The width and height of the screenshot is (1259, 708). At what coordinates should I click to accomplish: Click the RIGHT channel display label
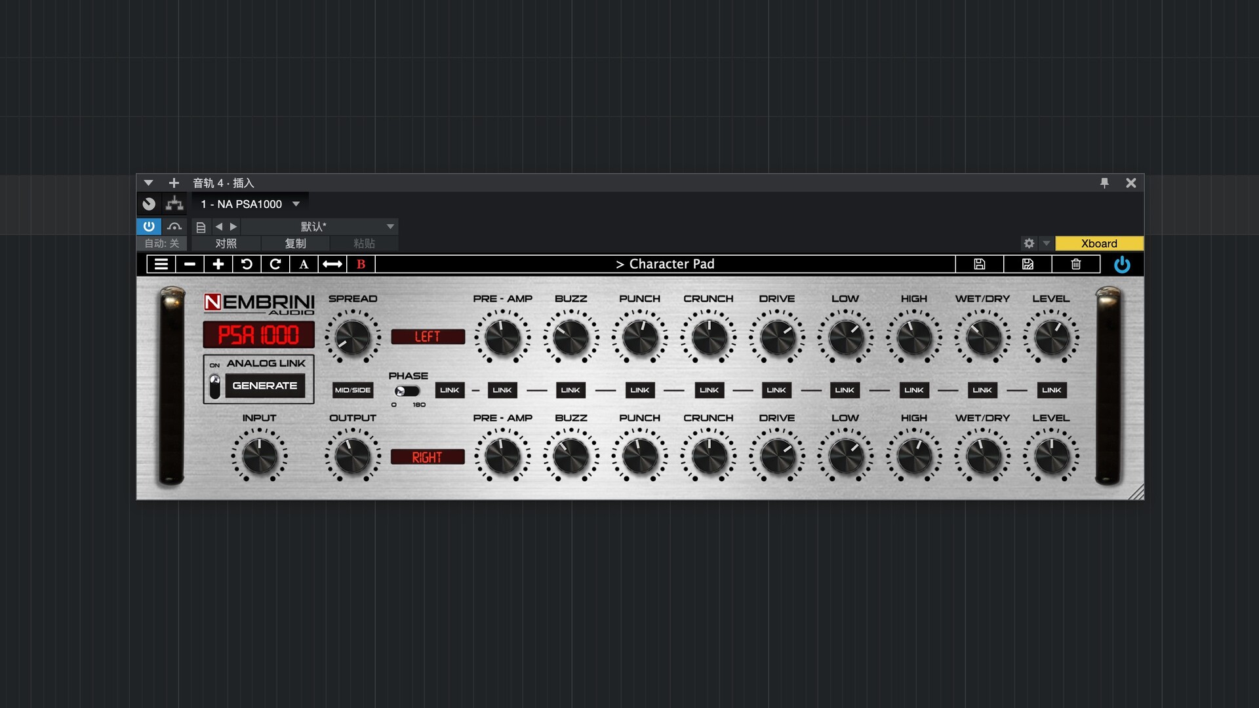pos(428,457)
